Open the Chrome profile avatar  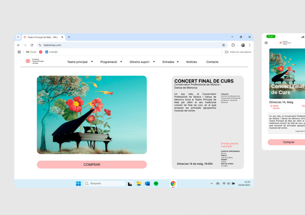pos(243,45)
